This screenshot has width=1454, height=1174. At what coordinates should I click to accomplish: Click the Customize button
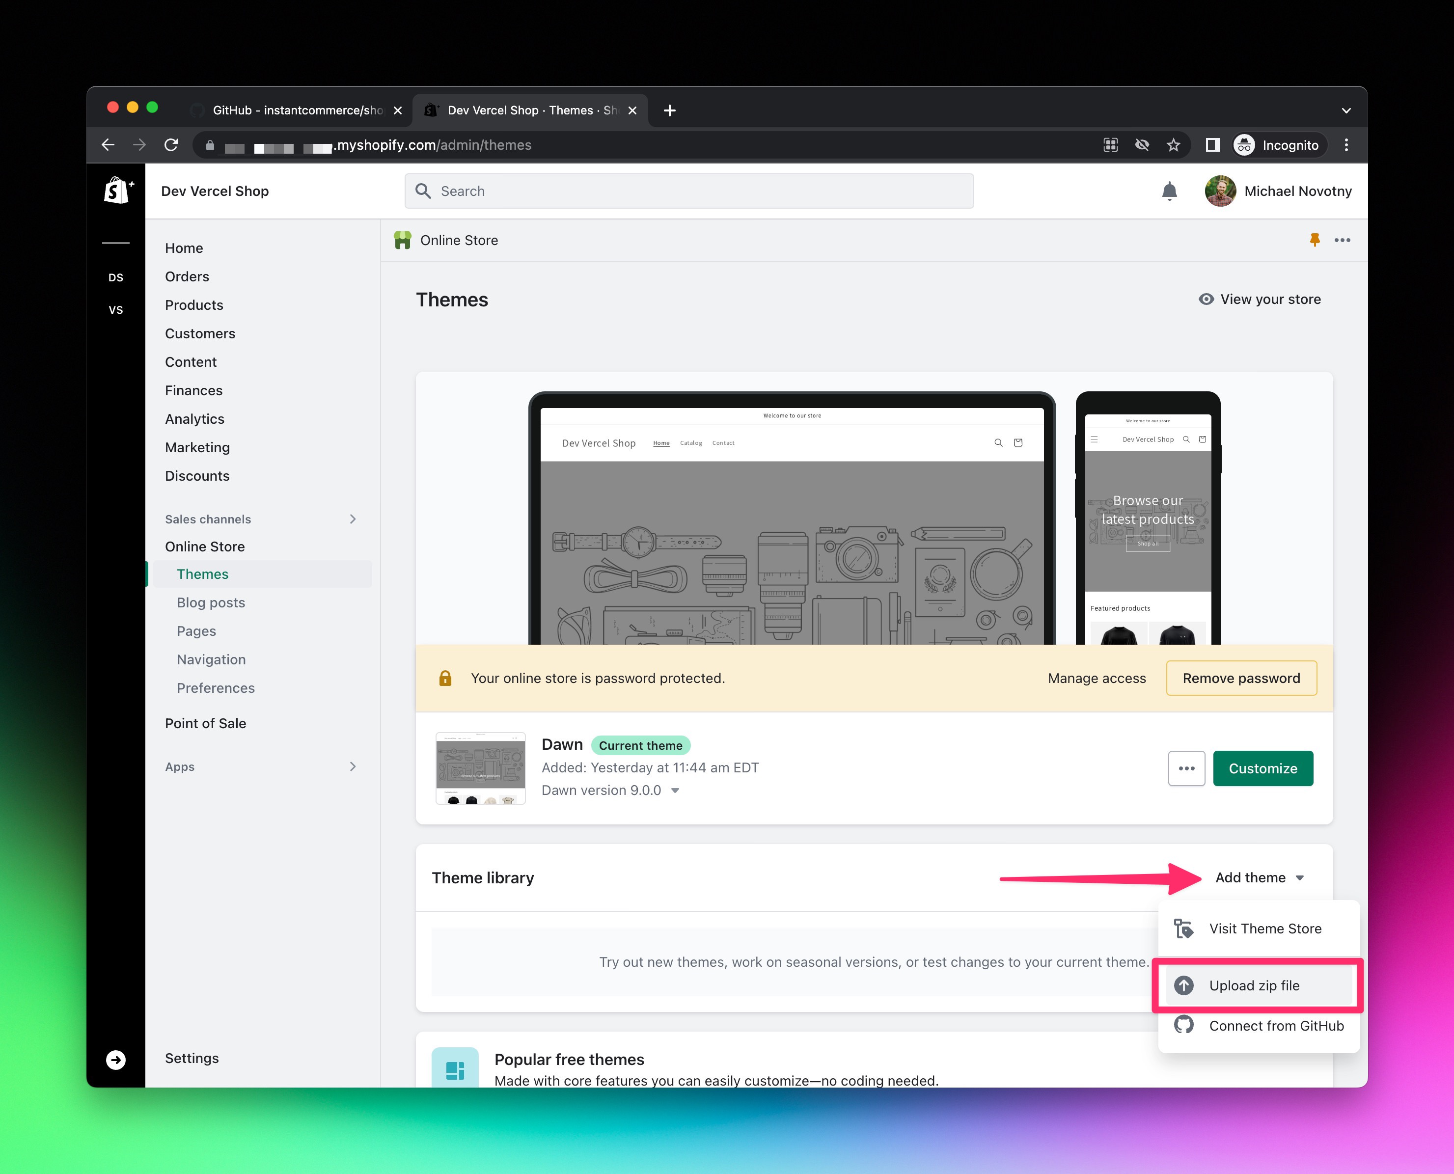pos(1263,768)
